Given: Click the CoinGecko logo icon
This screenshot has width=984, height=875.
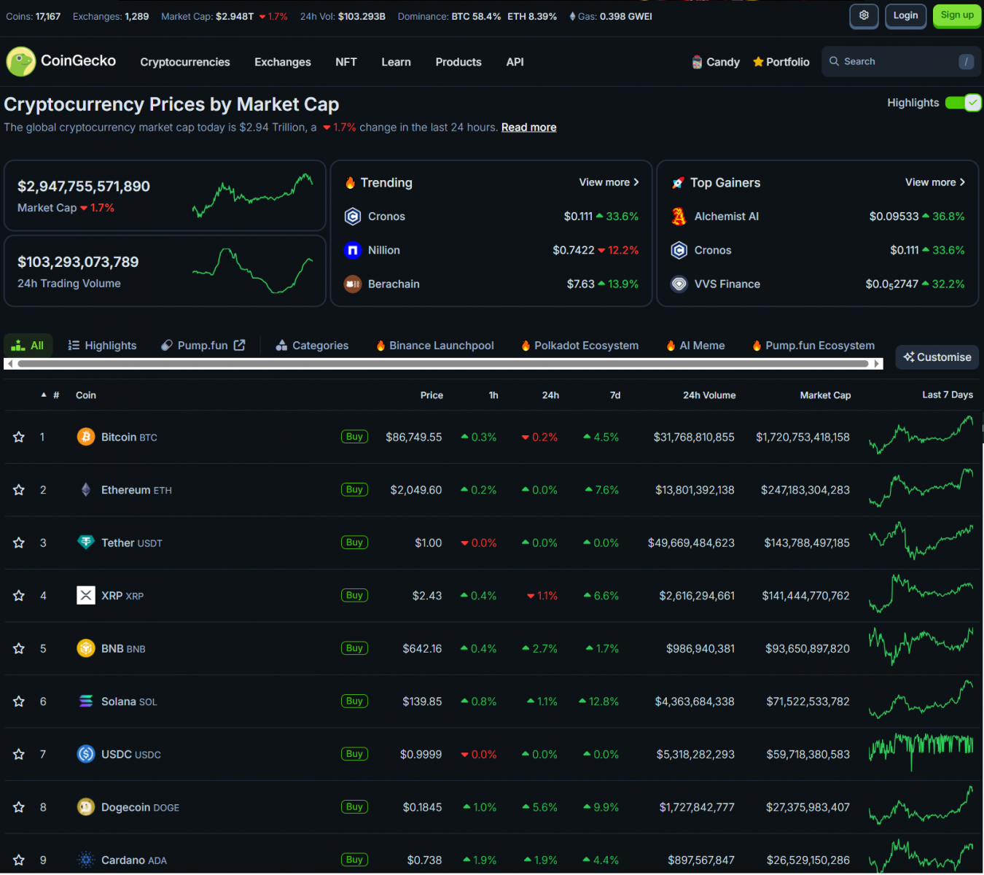Looking at the screenshot, I should tap(21, 62).
